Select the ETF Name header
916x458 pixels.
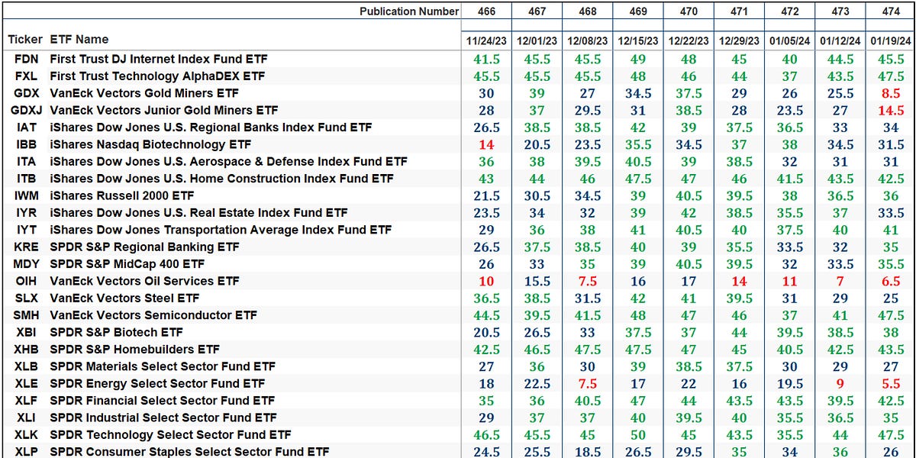[78, 38]
